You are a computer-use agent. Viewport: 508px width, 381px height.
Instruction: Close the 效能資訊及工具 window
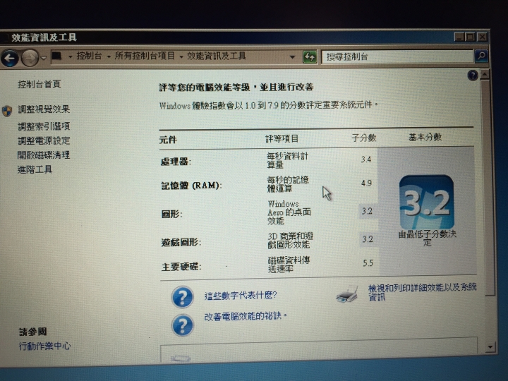point(482,37)
